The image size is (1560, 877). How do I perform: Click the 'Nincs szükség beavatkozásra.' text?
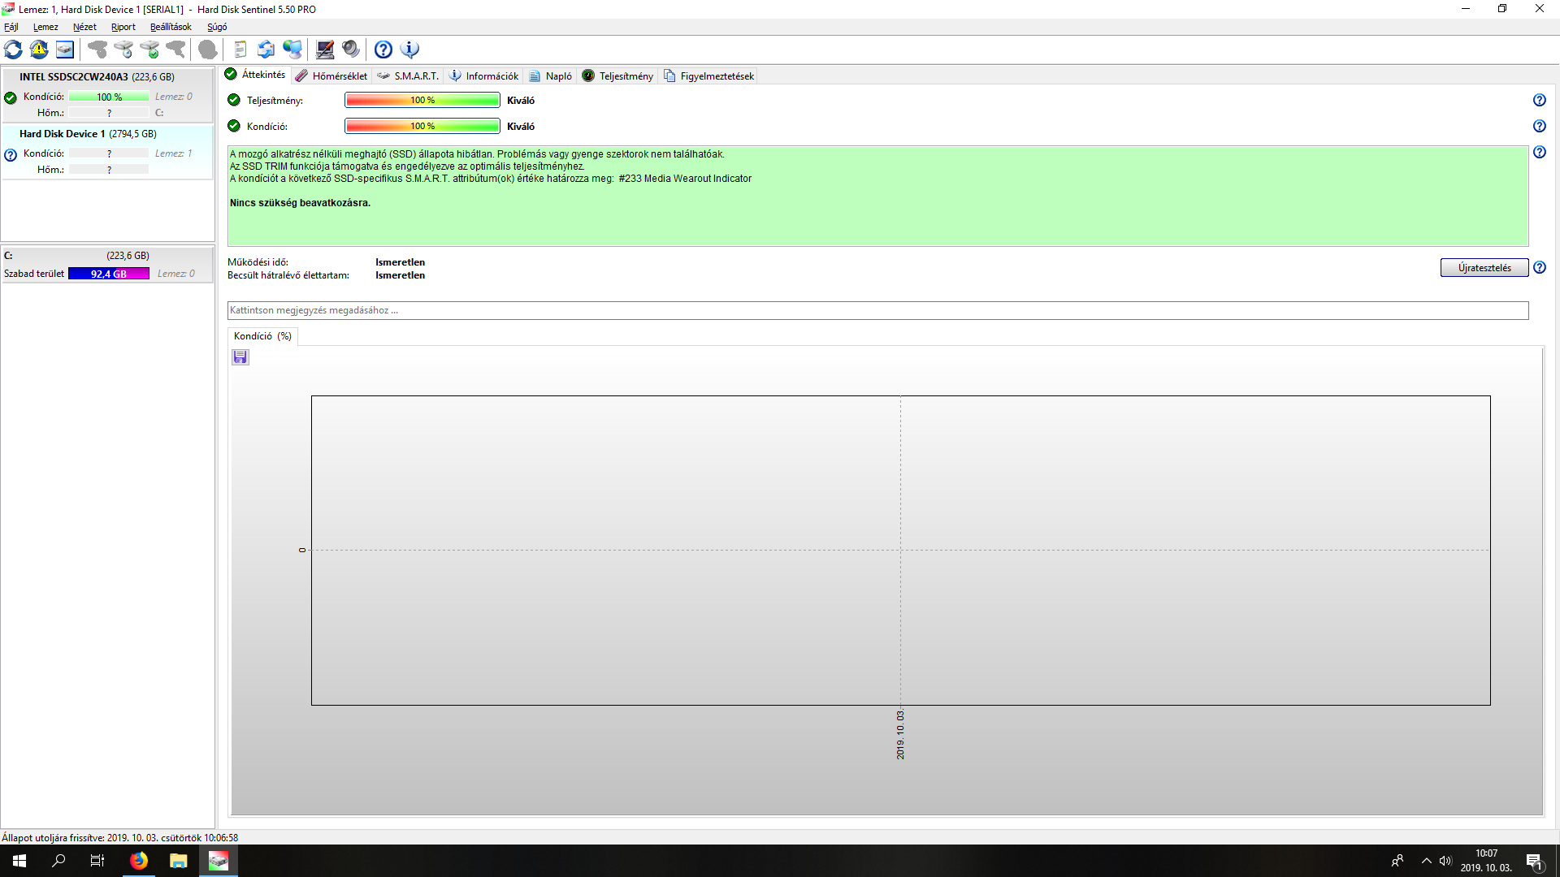point(300,203)
